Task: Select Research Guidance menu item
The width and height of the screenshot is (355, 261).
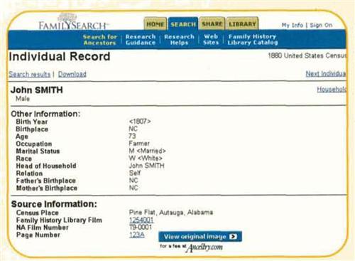Action: click(141, 40)
